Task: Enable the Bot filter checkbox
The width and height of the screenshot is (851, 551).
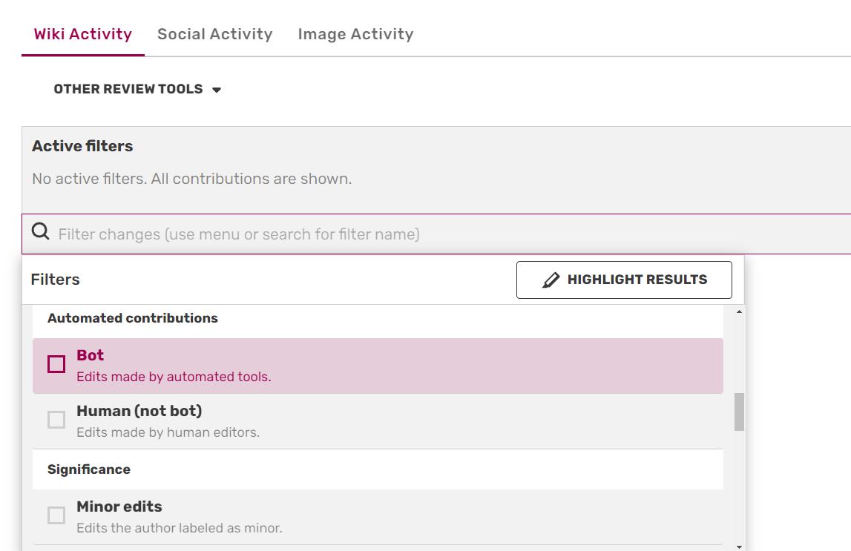Action: tap(56, 364)
